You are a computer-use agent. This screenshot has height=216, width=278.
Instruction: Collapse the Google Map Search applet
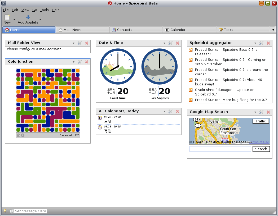pos(255,112)
